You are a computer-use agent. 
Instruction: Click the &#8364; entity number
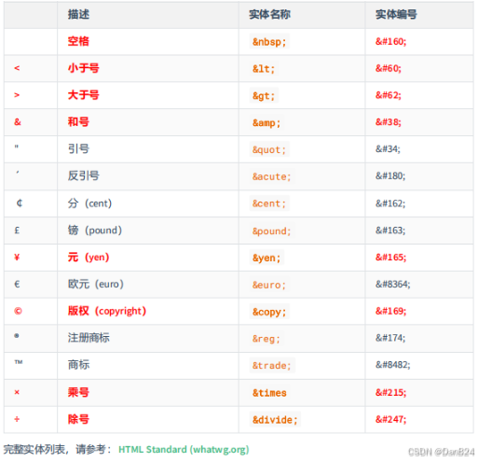[x=393, y=284]
